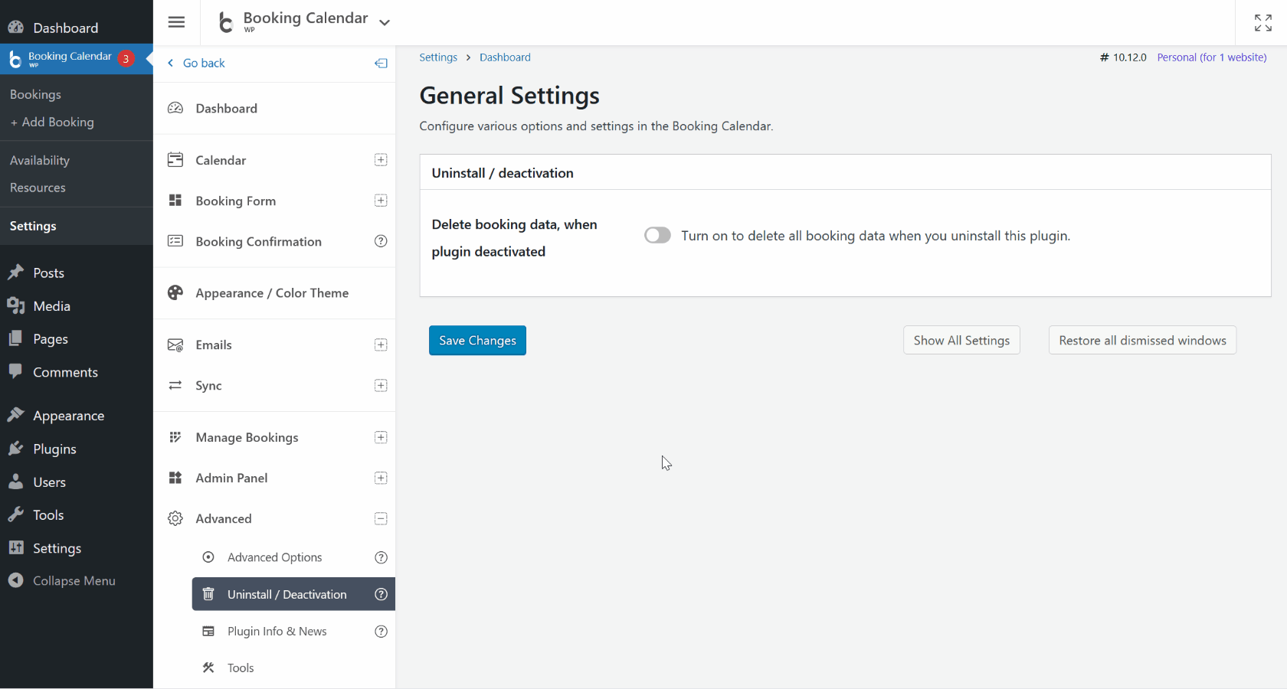The width and height of the screenshot is (1287, 689).
Task: Open help for Advanced Options
Action: coord(381,557)
